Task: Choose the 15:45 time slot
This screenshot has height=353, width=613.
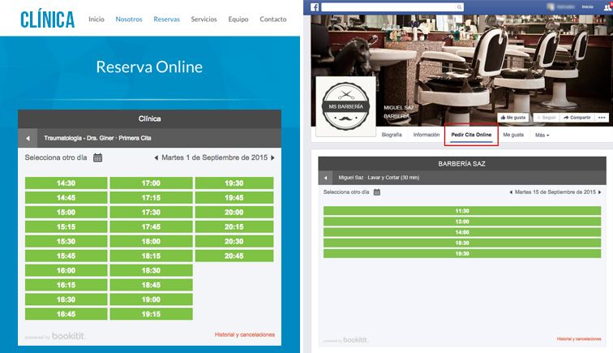Action: [66, 256]
